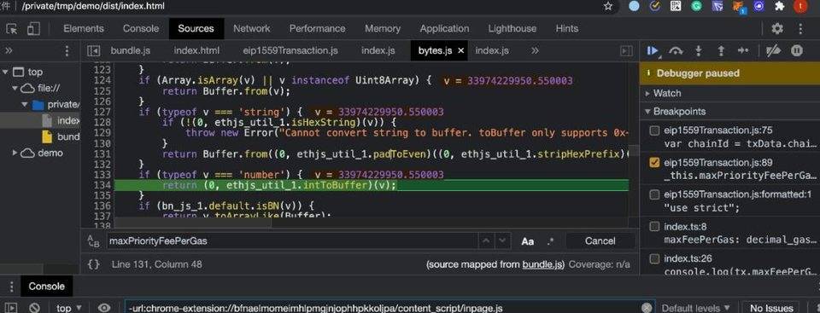Expand the demo tree node
Viewport: 820px width, 313px height.
[15, 154]
